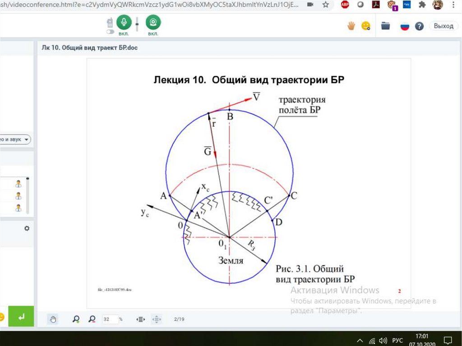Click the Chrome profile avatar

point(438,5)
